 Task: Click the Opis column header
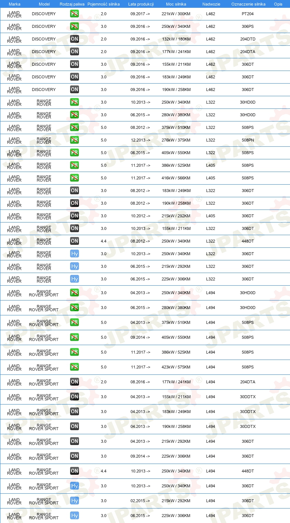[x=278, y=4]
